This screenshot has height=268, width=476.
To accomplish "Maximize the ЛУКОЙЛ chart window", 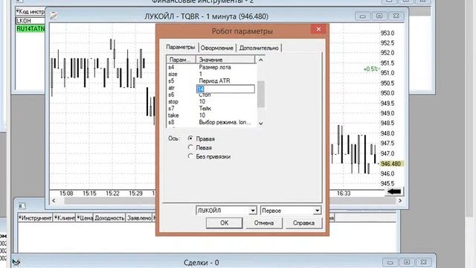I will click(x=379, y=16).
